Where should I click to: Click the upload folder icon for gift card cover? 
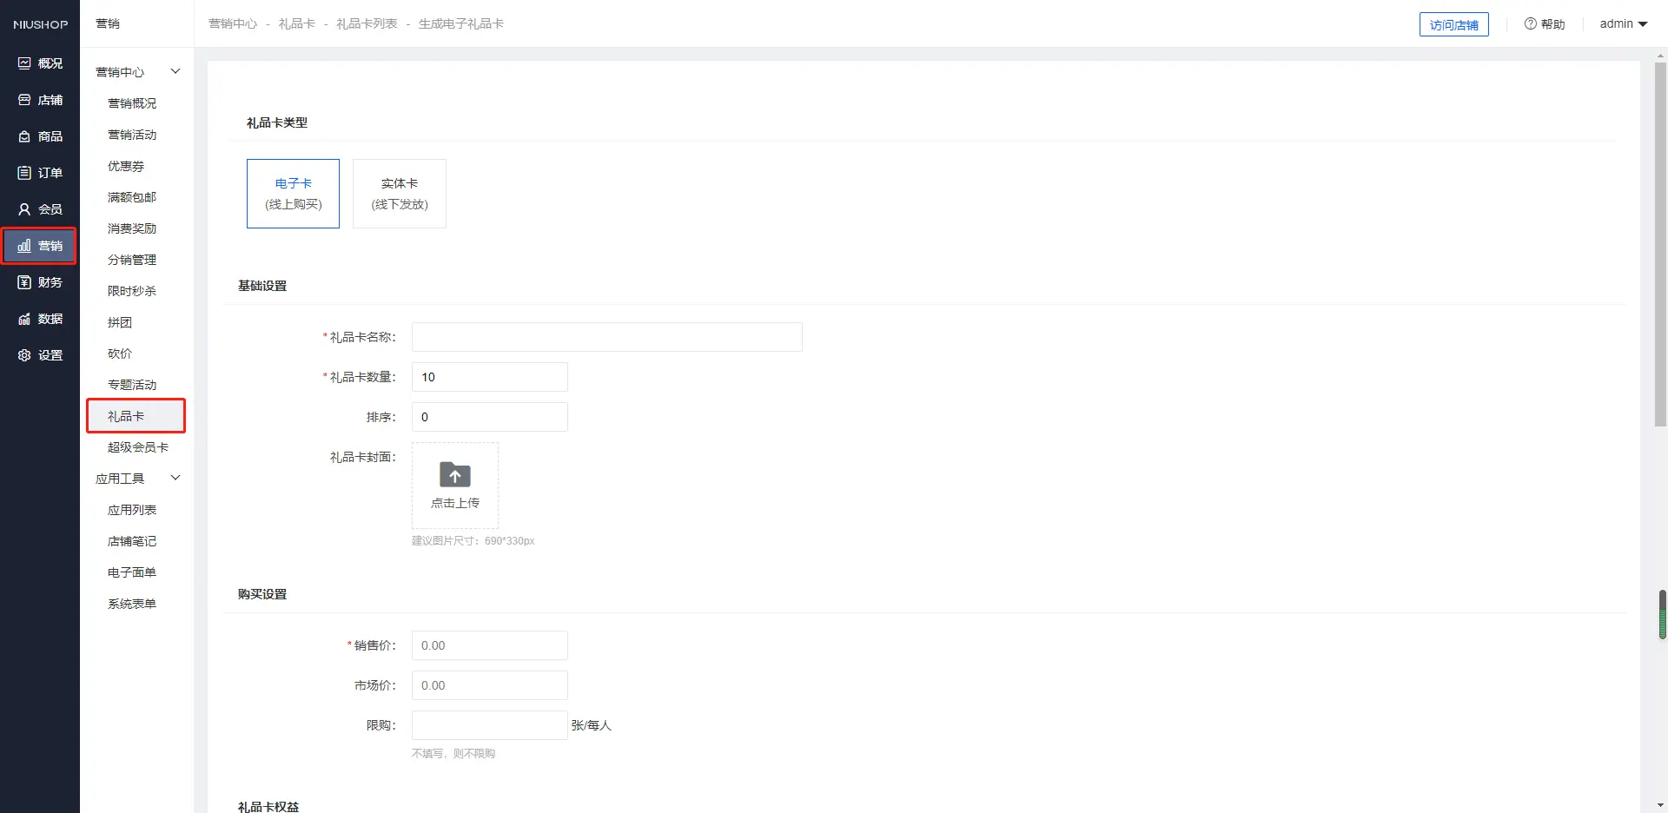(x=454, y=475)
